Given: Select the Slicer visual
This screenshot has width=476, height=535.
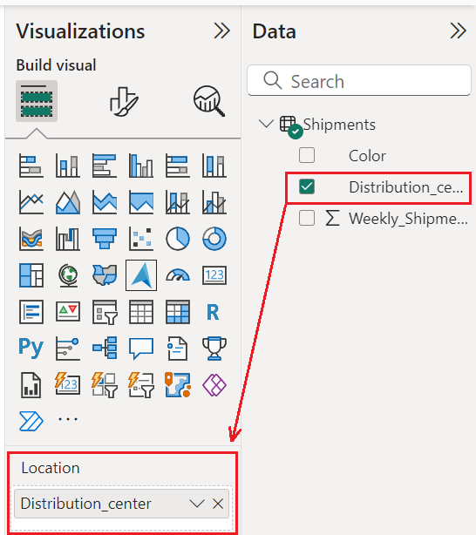Looking at the screenshot, I should [x=105, y=312].
